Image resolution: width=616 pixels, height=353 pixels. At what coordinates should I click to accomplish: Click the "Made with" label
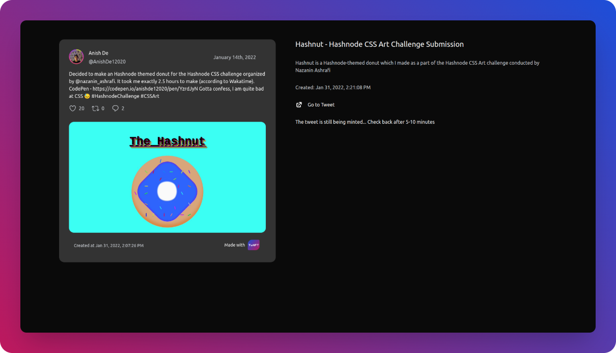click(234, 245)
